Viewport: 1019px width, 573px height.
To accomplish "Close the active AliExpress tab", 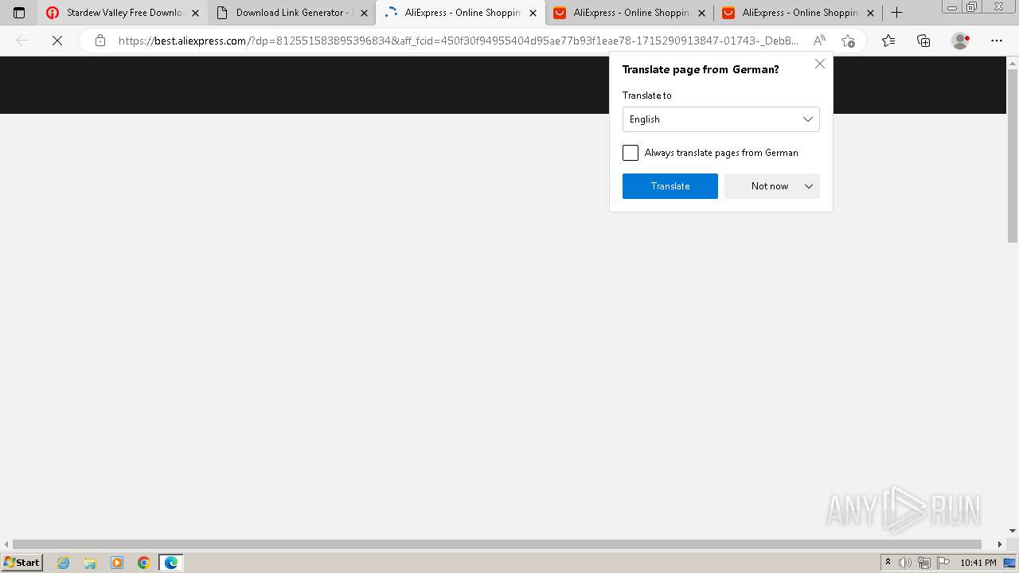I will [x=533, y=13].
